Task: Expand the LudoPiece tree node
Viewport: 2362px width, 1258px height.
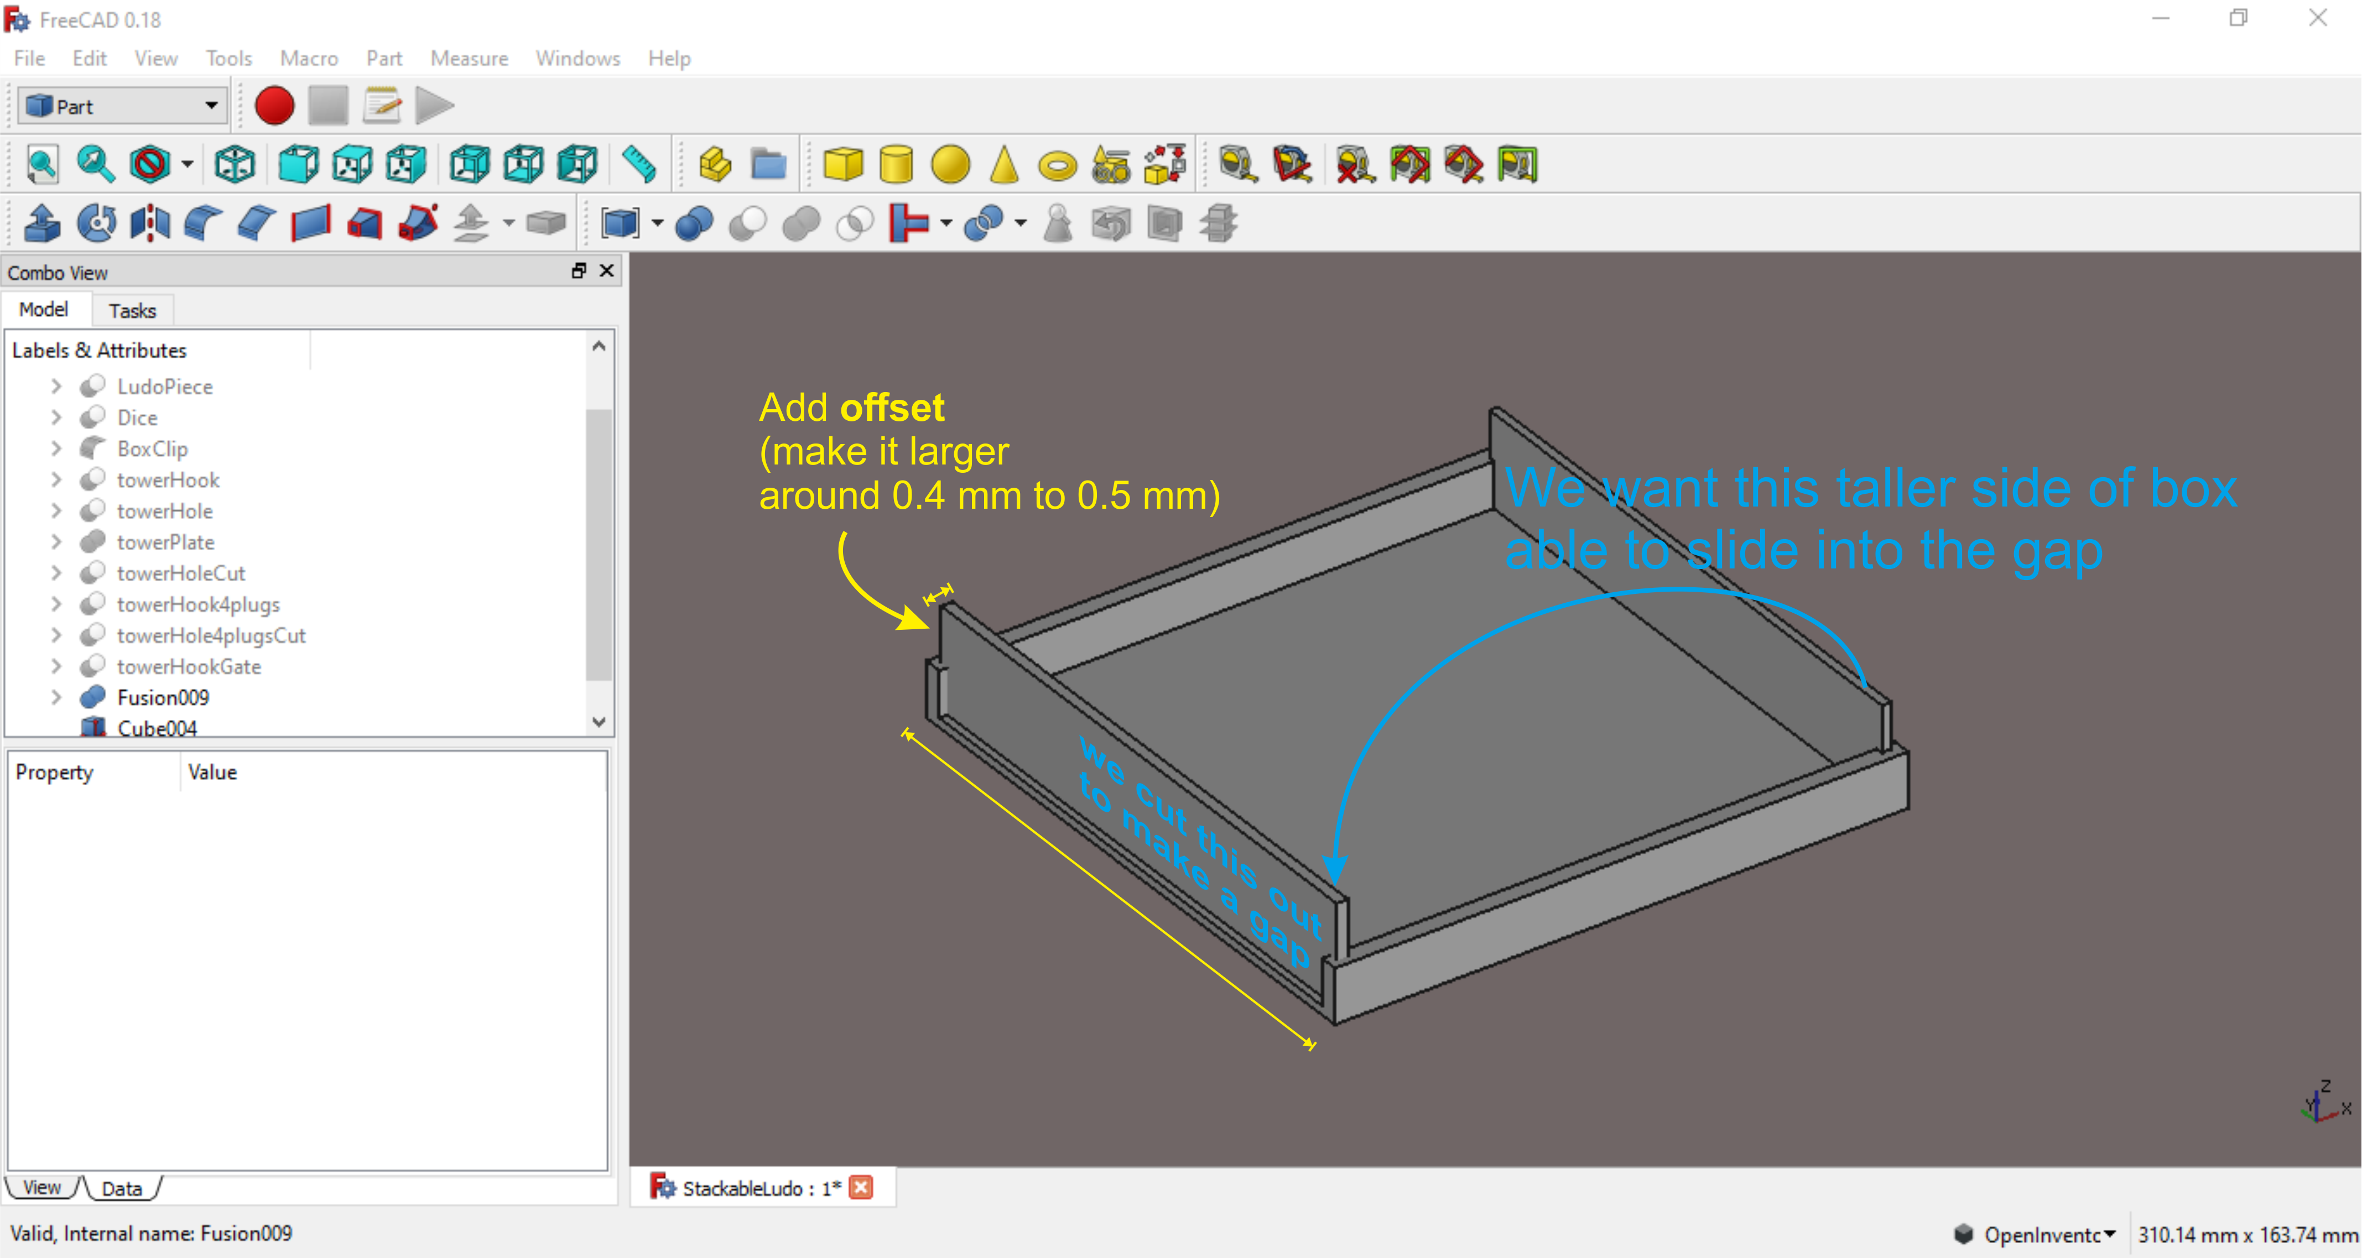Action: [56, 386]
